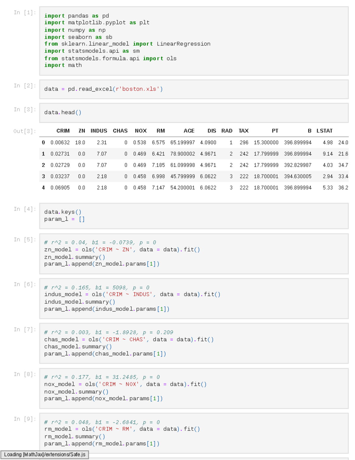This screenshot has width=355, height=460.
Task: Select the NOX column header
Action: tap(141, 131)
